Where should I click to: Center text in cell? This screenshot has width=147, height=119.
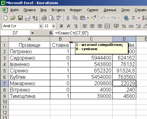click(x=92, y=26)
